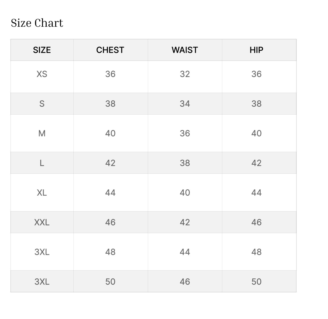328x319 pixels.
Task: Select the WAIST column header
Action: [185, 50]
